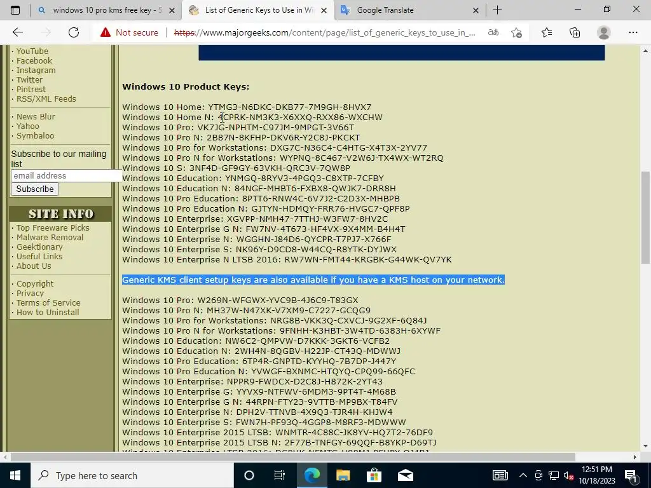Open the Useful Links link
This screenshot has height=488, width=651.
(x=39, y=257)
